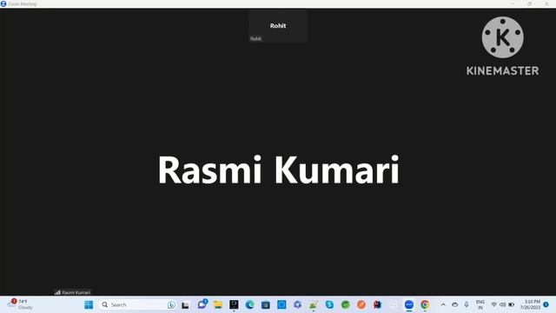556x313 pixels.
Task: Open the ENG IN language switcher
Action: 480,304
